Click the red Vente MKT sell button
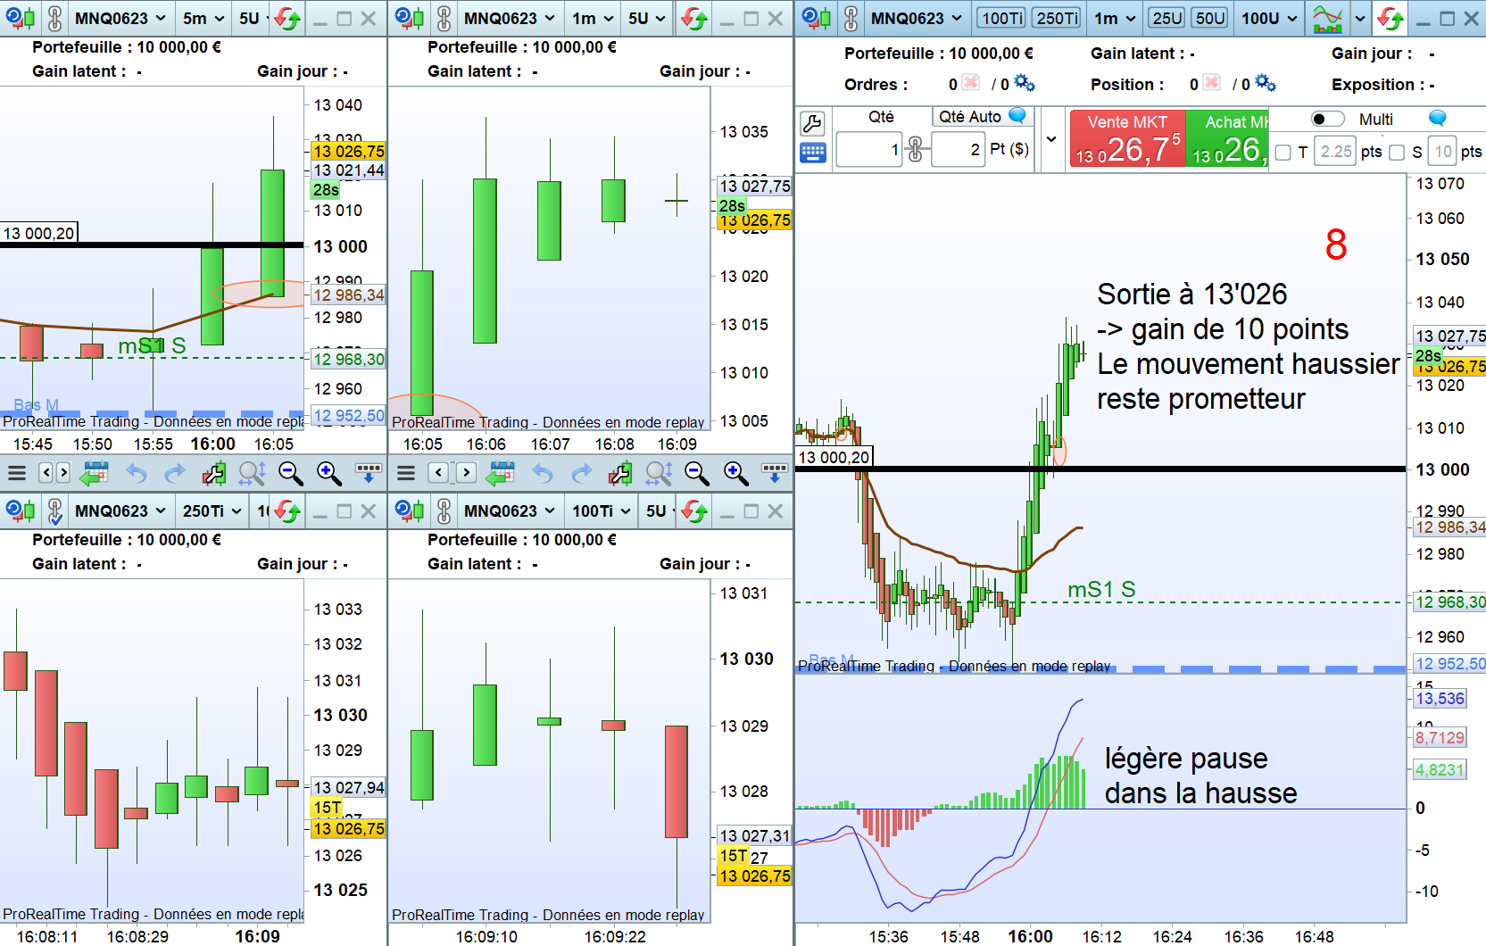This screenshot has height=946, width=1486. (1128, 138)
